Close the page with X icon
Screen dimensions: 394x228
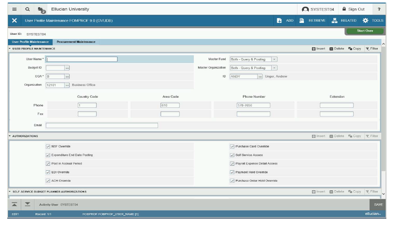click(14, 20)
